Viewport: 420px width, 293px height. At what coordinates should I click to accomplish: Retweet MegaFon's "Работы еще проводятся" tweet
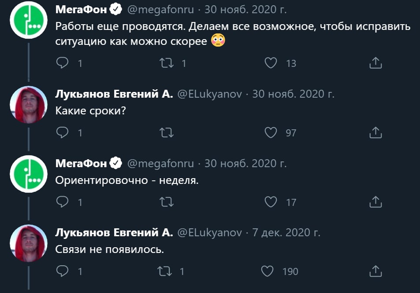point(167,63)
